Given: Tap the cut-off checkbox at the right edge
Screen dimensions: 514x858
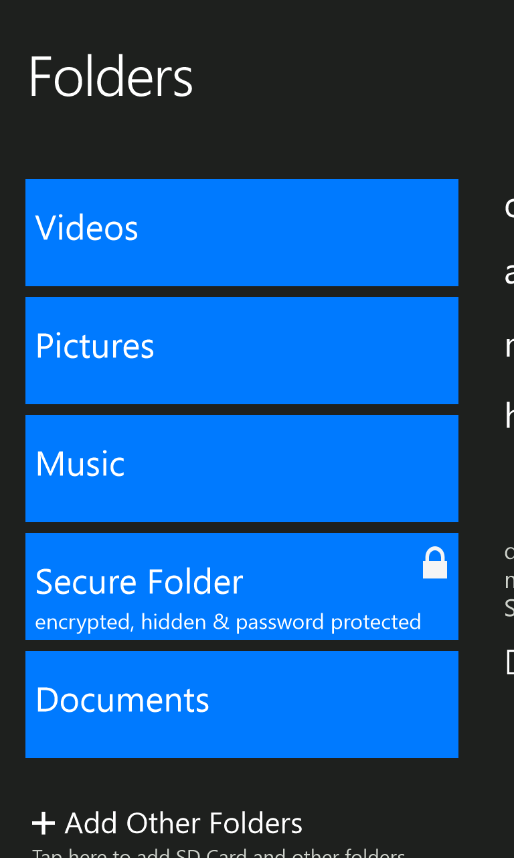Looking at the screenshot, I should (x=510, y=662).
